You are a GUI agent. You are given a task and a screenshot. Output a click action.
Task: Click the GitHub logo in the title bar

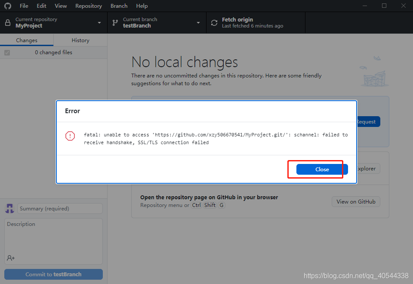(8, 6)
